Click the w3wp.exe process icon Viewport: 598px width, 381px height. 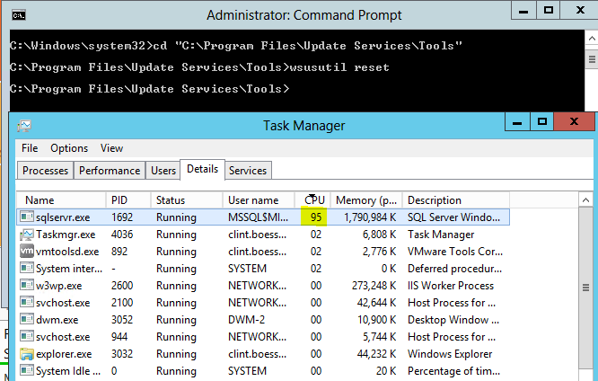coord(27,285)
